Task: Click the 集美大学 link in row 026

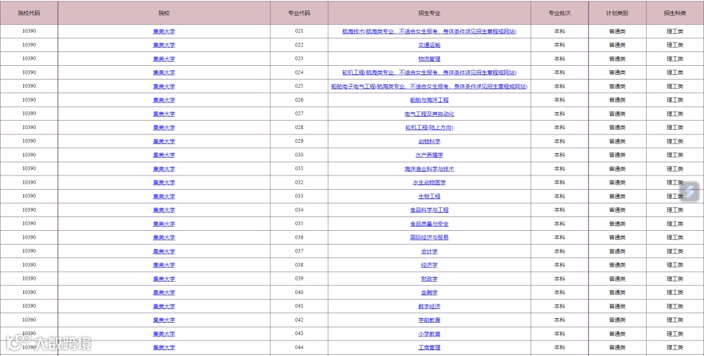Action: [x=164, y=100]
